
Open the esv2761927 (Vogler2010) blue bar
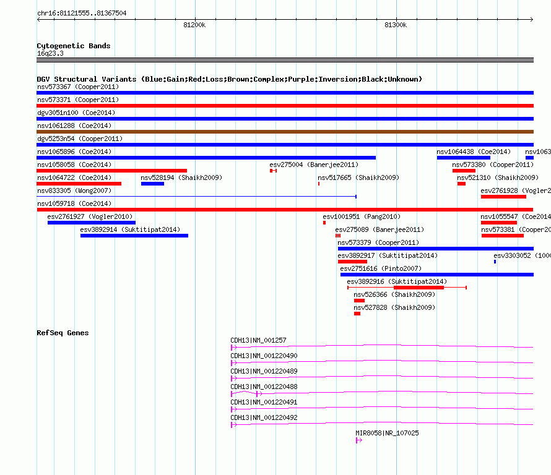tap(92, 223)
